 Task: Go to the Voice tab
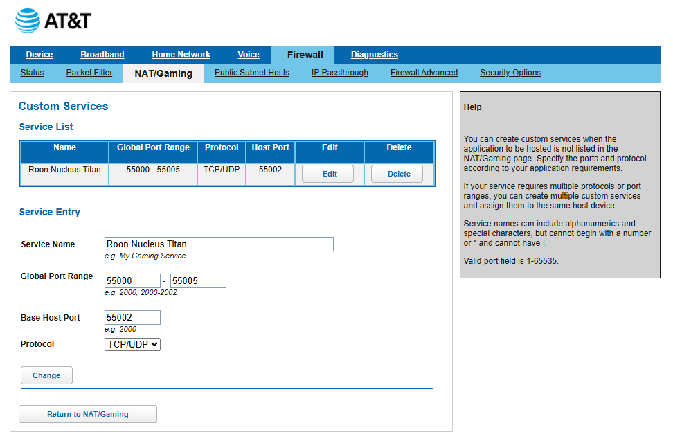click(249, 55)
